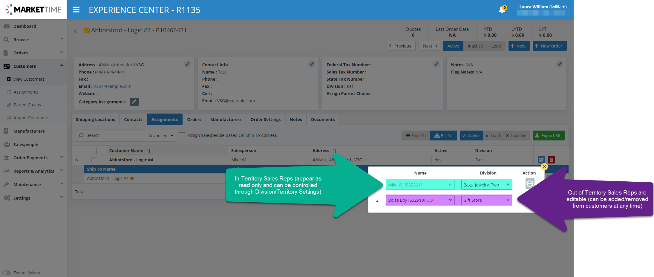Click the New Order button
The width and height of the screenshot is (654, 277).
point(549,46)
